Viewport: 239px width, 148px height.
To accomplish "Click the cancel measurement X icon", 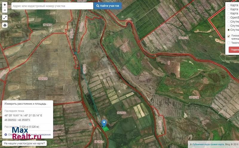I will pyautogui.click(x=6, y=135).
